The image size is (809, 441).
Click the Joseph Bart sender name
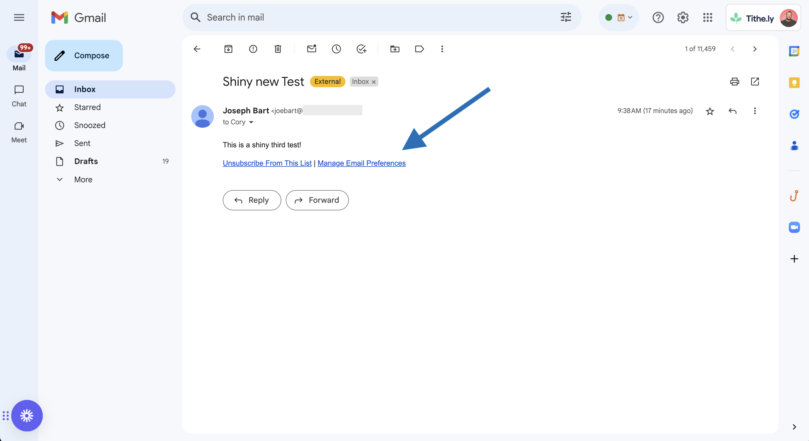tap(246, 111)
